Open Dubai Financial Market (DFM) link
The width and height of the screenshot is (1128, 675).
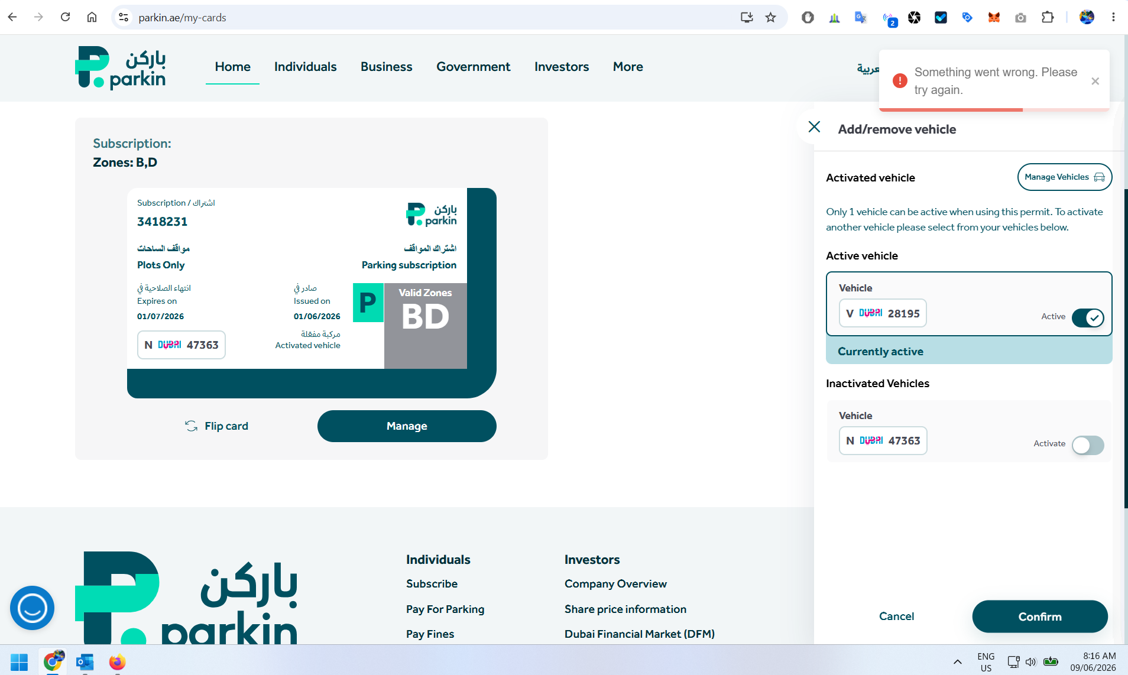click(x=640, y=634)
